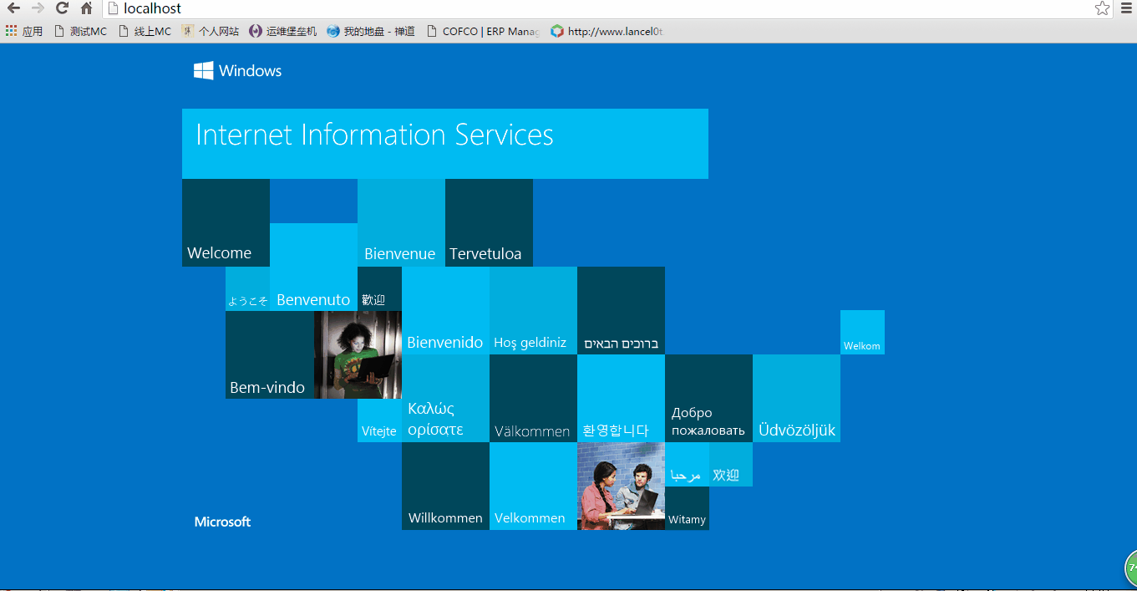
Task: Open the lancel0t website bookmark
Action: click(x=607, y=31)
